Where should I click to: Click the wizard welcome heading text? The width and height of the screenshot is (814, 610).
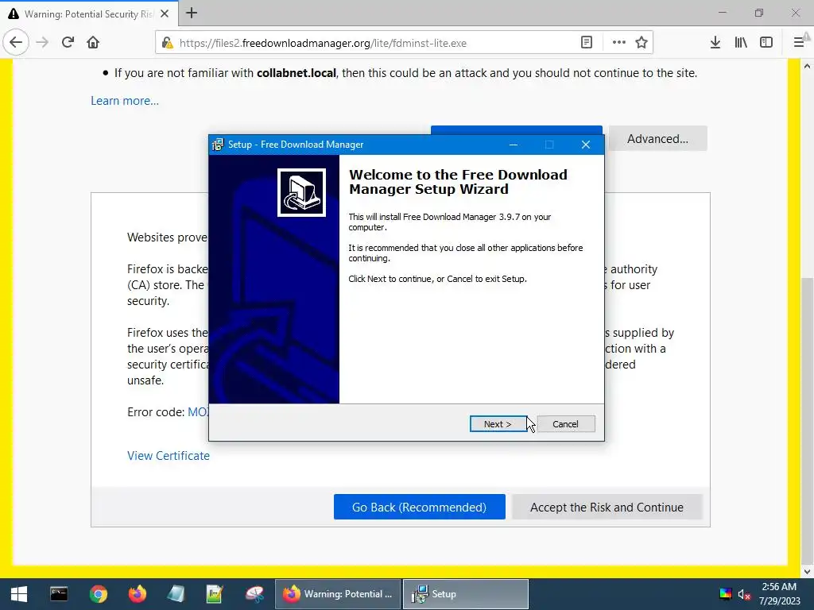point(458,182)
